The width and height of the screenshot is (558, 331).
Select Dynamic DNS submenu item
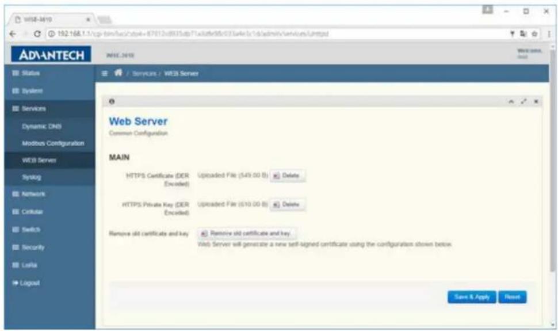tap(49, 127)
